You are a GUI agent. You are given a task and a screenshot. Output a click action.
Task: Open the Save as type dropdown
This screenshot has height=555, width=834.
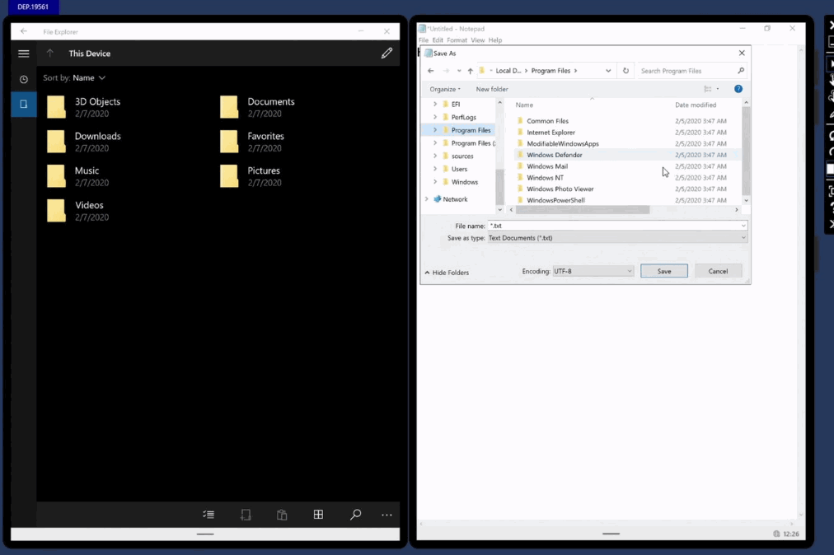pyautogui.click(x=617, y=238)
